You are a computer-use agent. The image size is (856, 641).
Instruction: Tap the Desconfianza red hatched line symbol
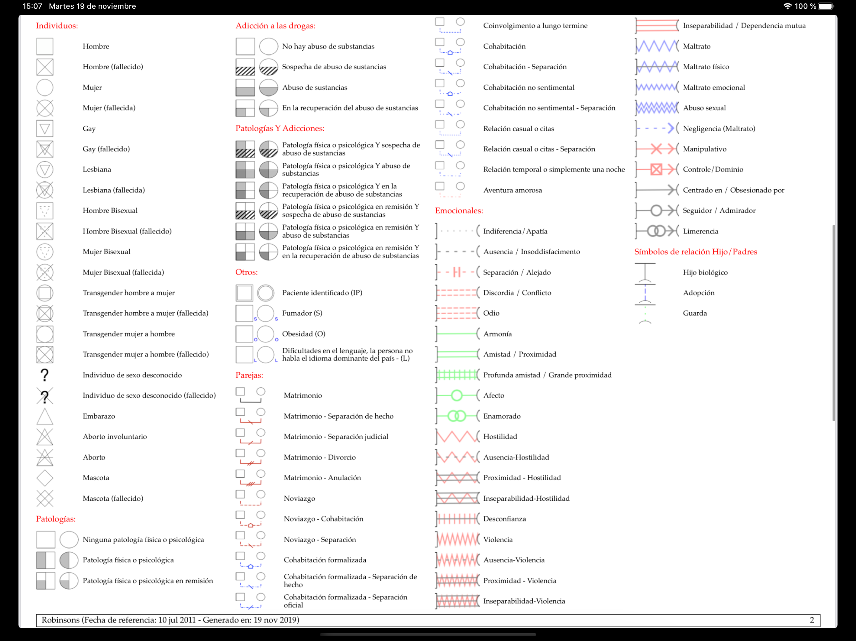[457, 519]
